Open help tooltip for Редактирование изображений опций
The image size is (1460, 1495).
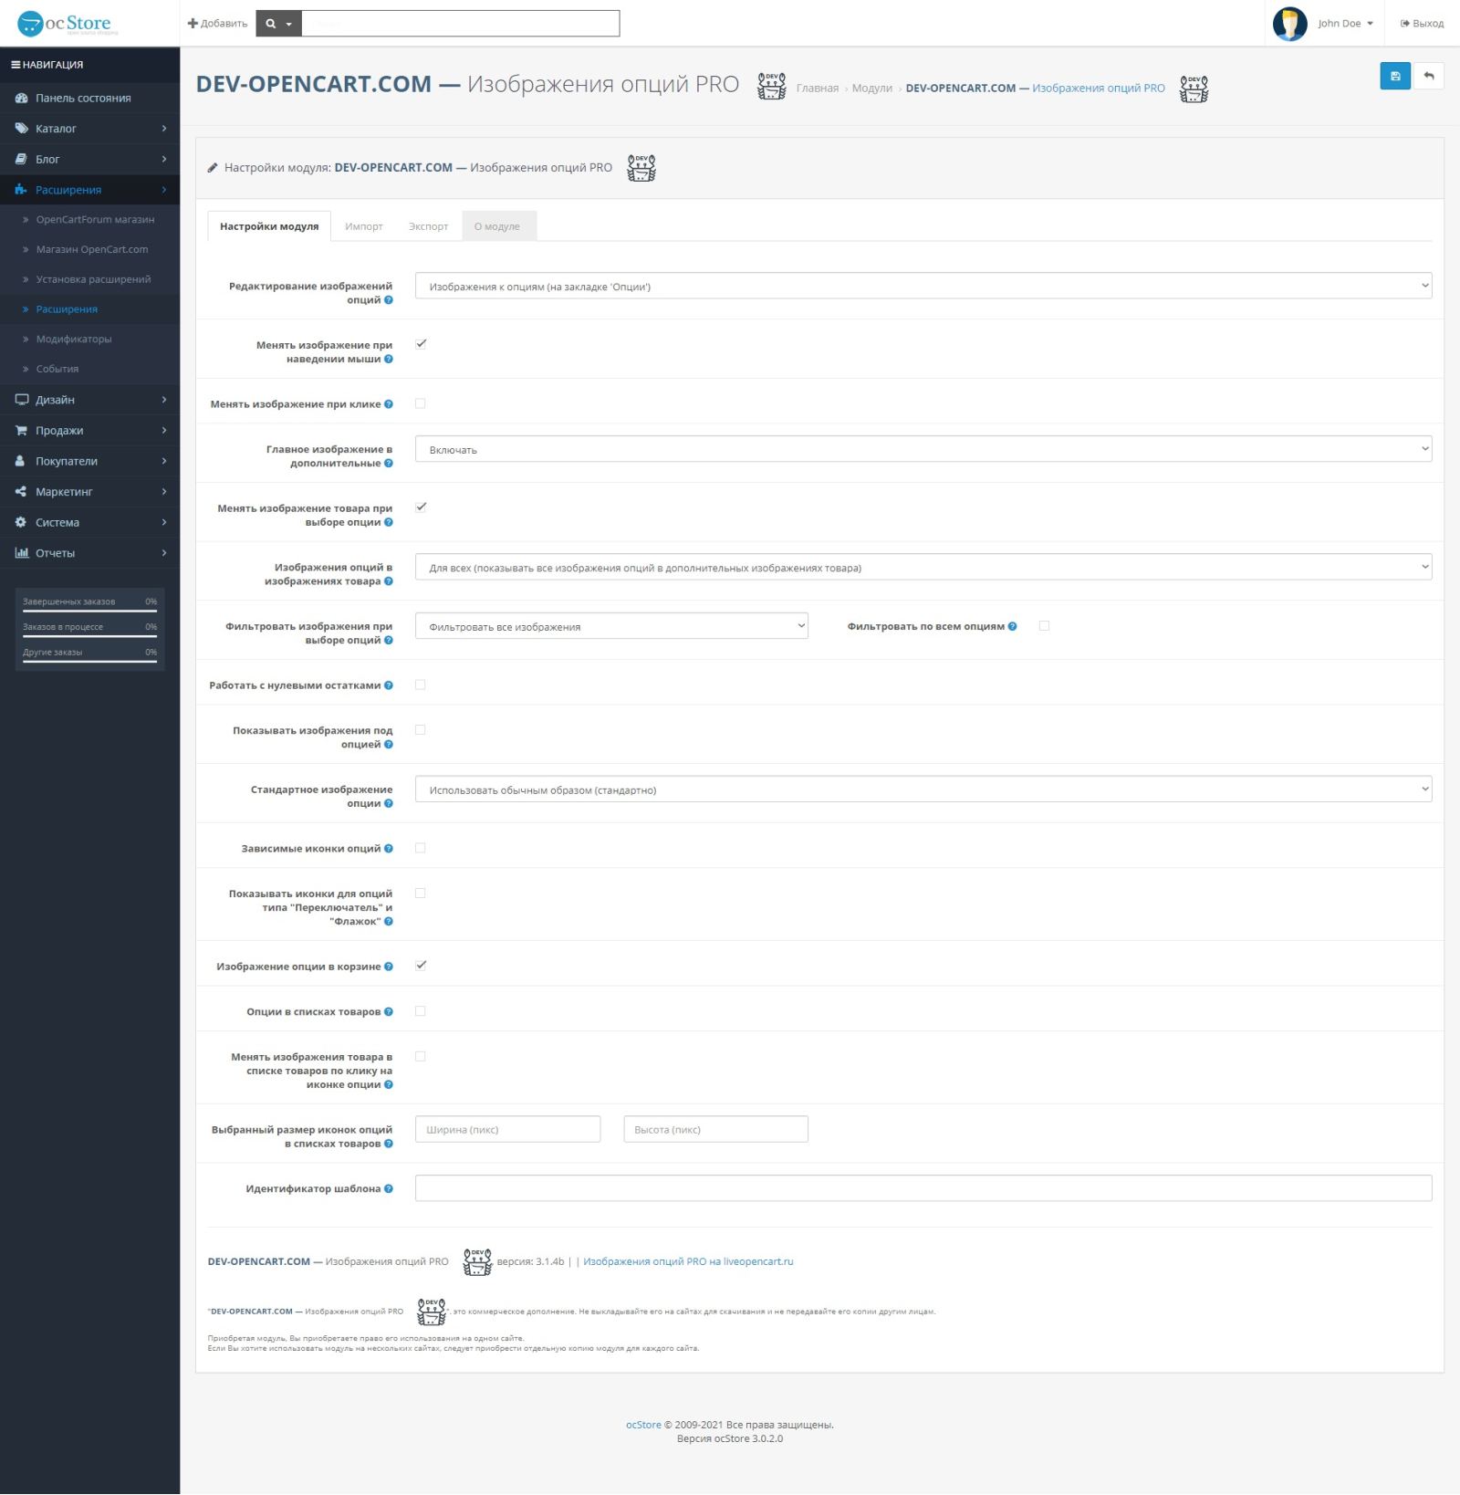pyautogui.click(x=389, y=300)
